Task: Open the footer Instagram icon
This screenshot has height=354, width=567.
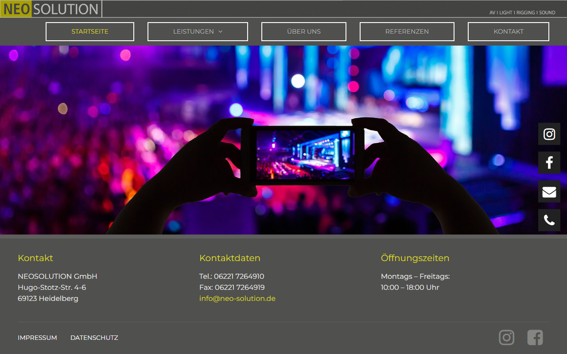Action: (x=507, y=338)
